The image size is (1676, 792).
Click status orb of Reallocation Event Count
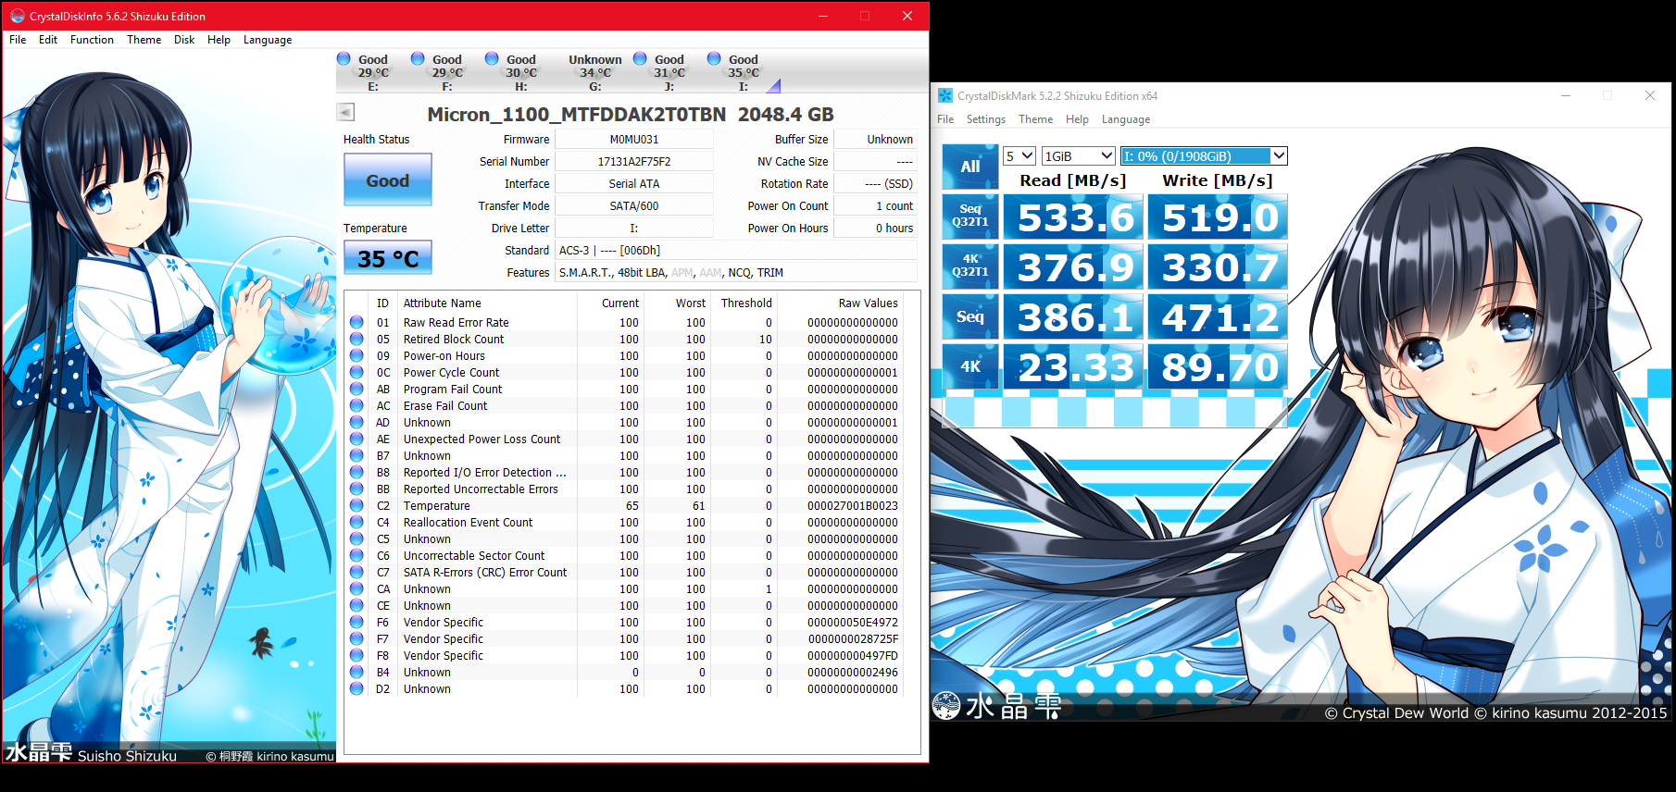356,522
